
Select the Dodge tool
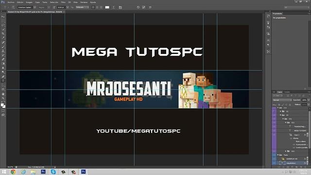(3, 72)
